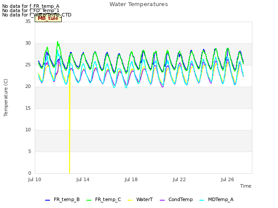278x208 pixels.
Task: Click the 10 y-axis tick label
Action: pos(28,130)
